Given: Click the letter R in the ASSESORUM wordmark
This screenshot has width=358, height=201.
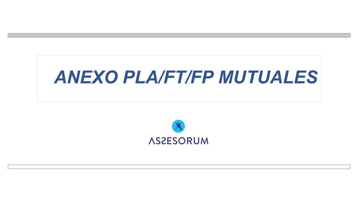Looking at the screenshot, I should pos(190,141).
